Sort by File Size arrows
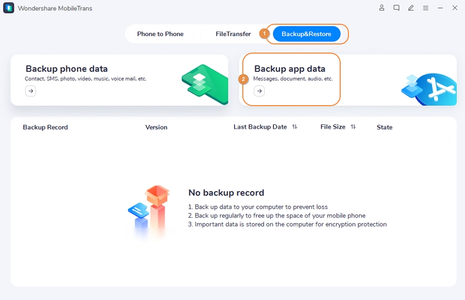This screenshot has height=300, width=465. pyautogui.click(x=353, y=126)
